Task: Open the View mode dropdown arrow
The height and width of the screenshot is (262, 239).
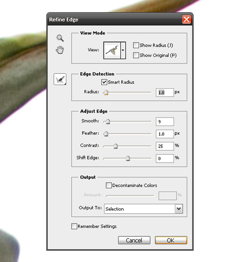Action: pos(123,50)
